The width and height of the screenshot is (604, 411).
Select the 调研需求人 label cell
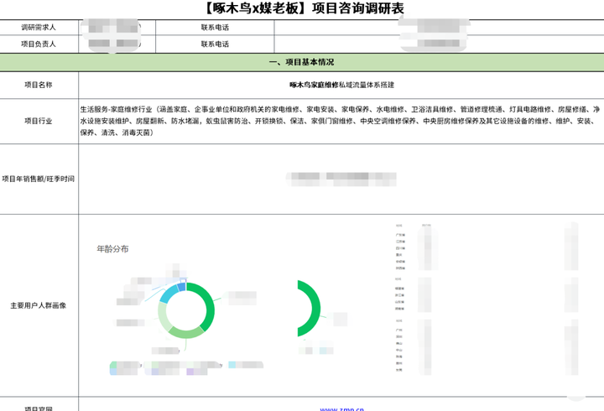pos(39,28)
